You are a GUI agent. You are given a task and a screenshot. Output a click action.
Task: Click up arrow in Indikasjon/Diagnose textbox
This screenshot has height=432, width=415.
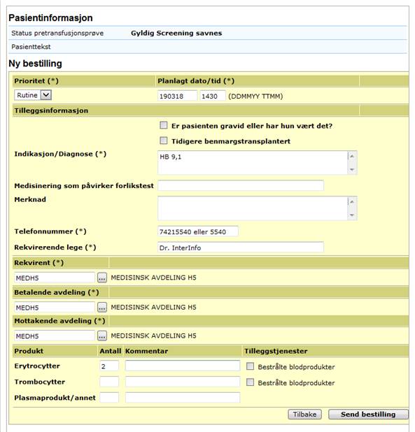pos(352,156)
